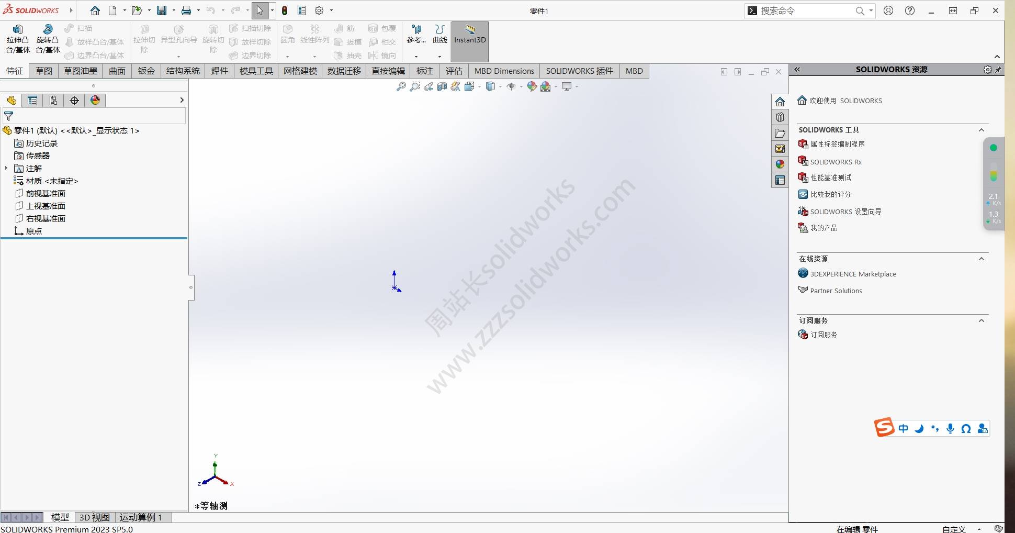
Task: Switch to the 运动算例 1 bottom tab
Action: click(x=141, y=517)
